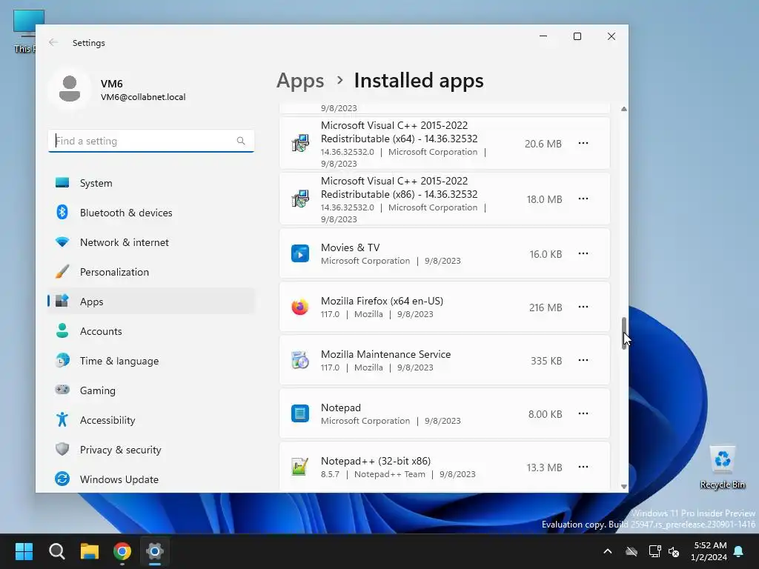Screen dimensions: 759x569
Task: Click the Apps breadcrumb link
Action: click(300, 80)
